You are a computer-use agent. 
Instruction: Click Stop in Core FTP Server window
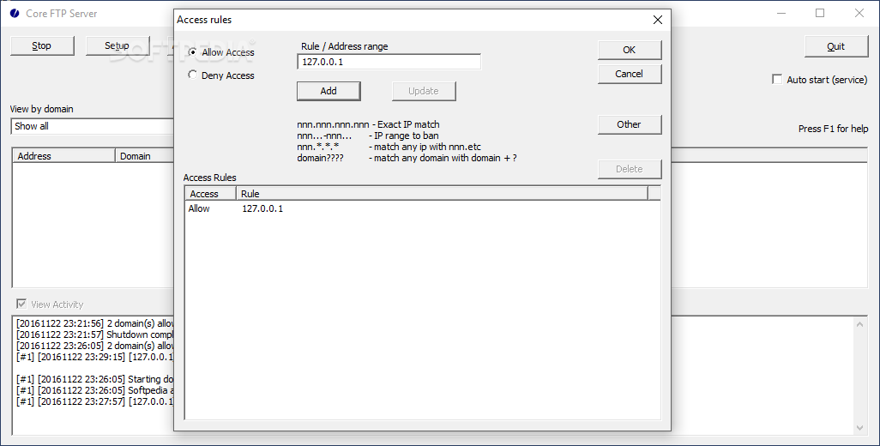pyautogui.click(x=42, y=46)
